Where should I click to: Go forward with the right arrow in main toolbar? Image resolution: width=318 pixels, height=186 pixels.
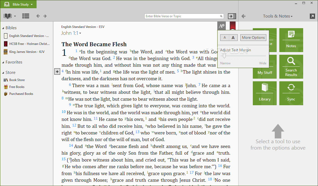point(45,16)
